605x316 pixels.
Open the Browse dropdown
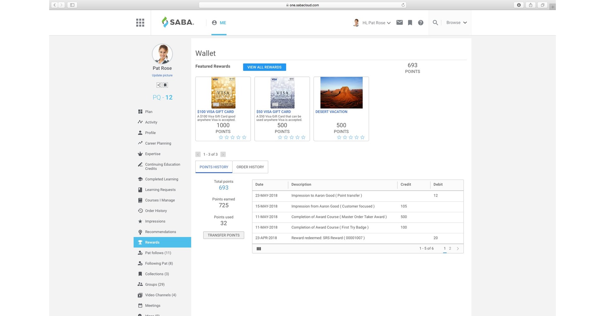(x=456, y=22)
